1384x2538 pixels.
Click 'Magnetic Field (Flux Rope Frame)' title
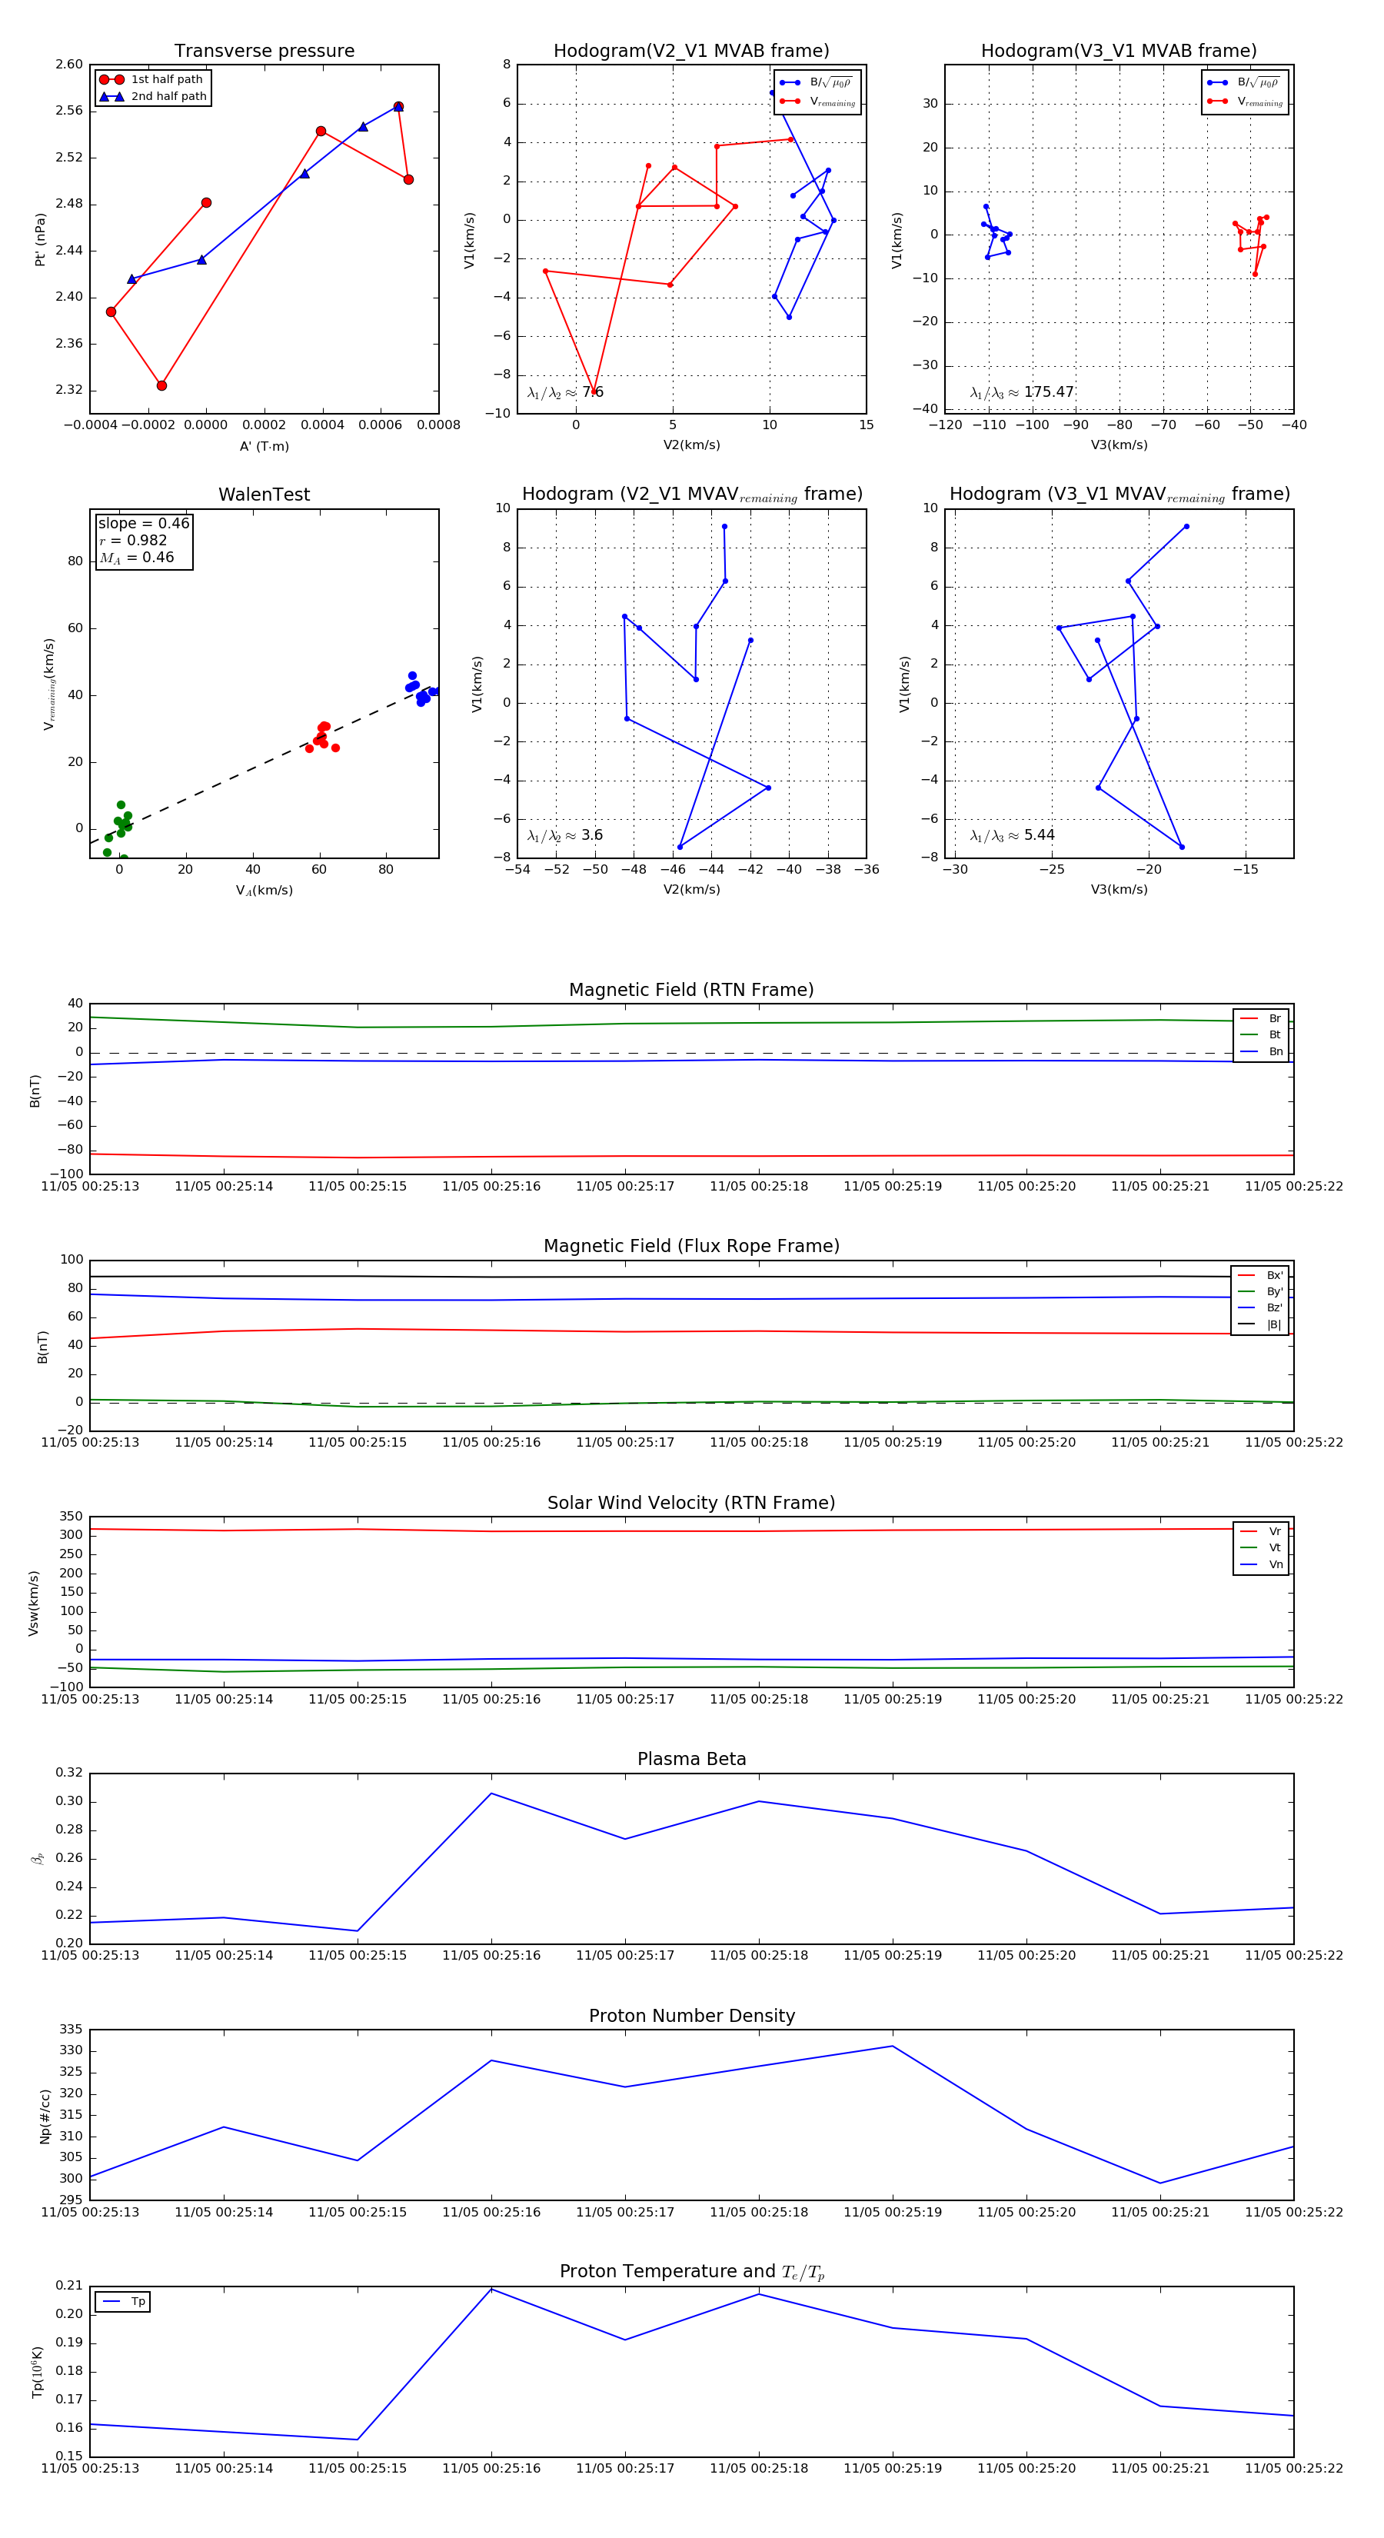click(x=691, y=1247)
